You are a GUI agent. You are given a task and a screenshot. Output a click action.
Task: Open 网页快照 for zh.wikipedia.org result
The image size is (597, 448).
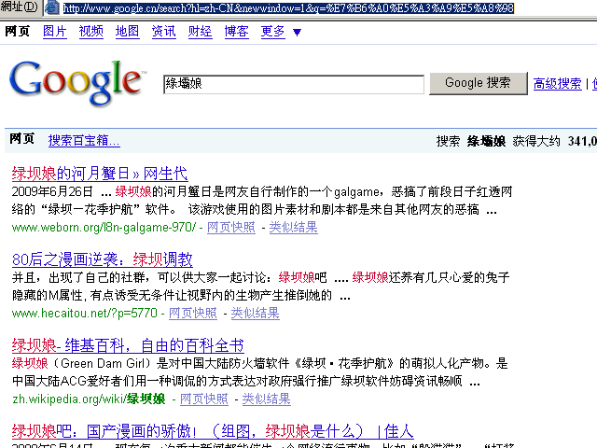[203, 399]
